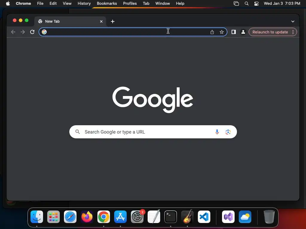Open the Window menu
The width and height of the screenshot is (306, 229).
163,3
